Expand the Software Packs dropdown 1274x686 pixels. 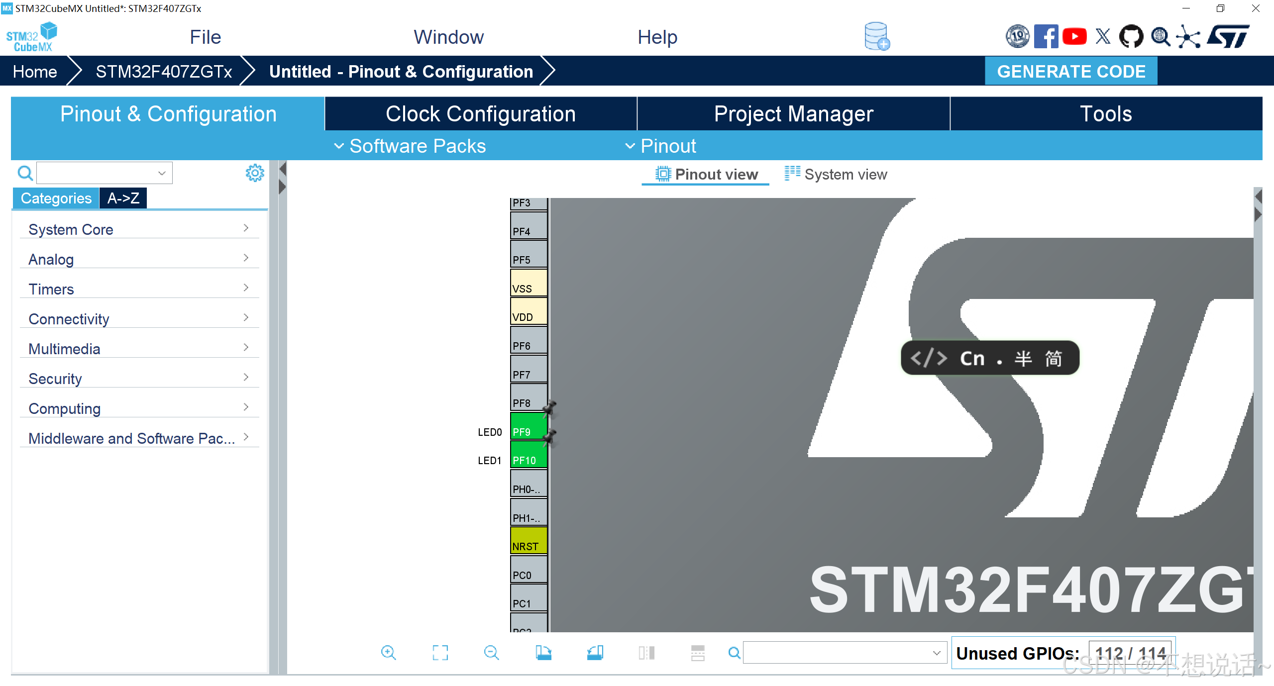(409, 145)
